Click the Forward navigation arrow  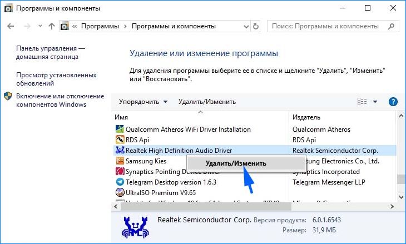(x=27, y=26)
